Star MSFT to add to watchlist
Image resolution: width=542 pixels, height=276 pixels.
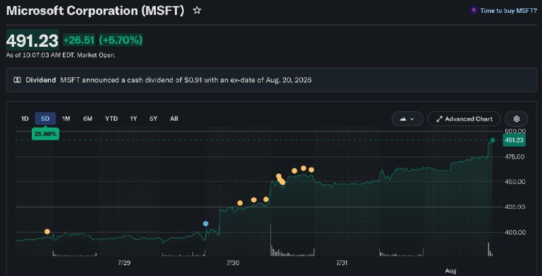(x=197, y=10)
